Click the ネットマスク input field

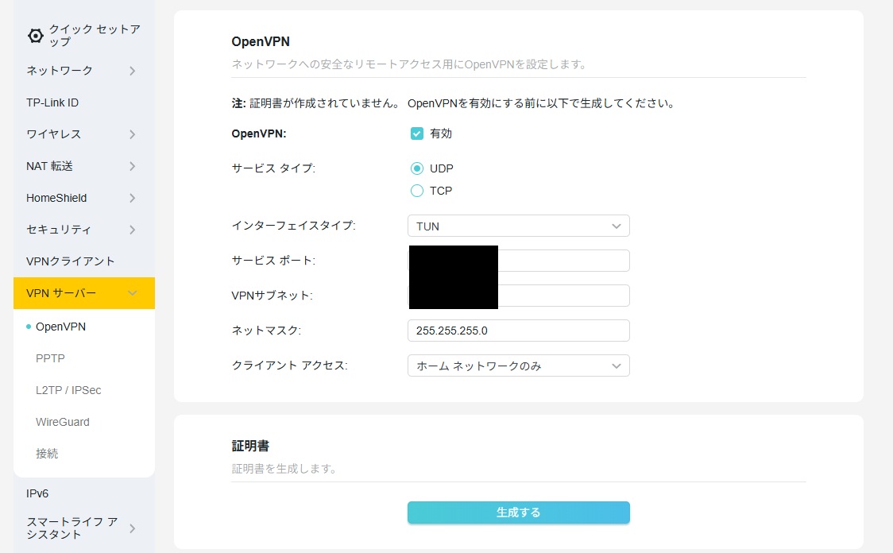point(518,331)
